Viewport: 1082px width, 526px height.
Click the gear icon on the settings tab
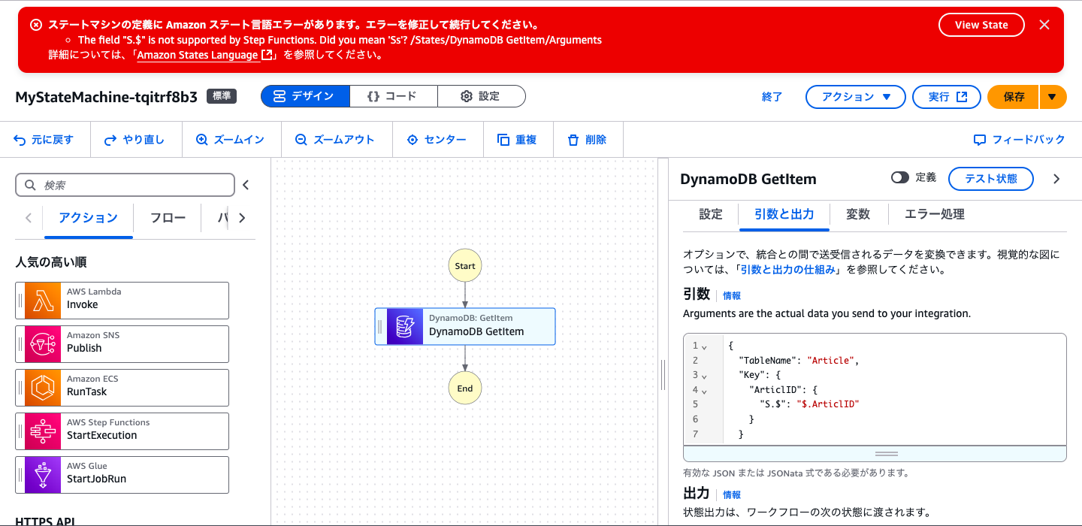[466, 96]
